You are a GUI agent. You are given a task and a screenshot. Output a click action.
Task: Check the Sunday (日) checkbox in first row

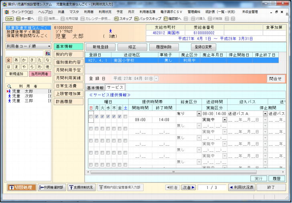tap(91, 116)
